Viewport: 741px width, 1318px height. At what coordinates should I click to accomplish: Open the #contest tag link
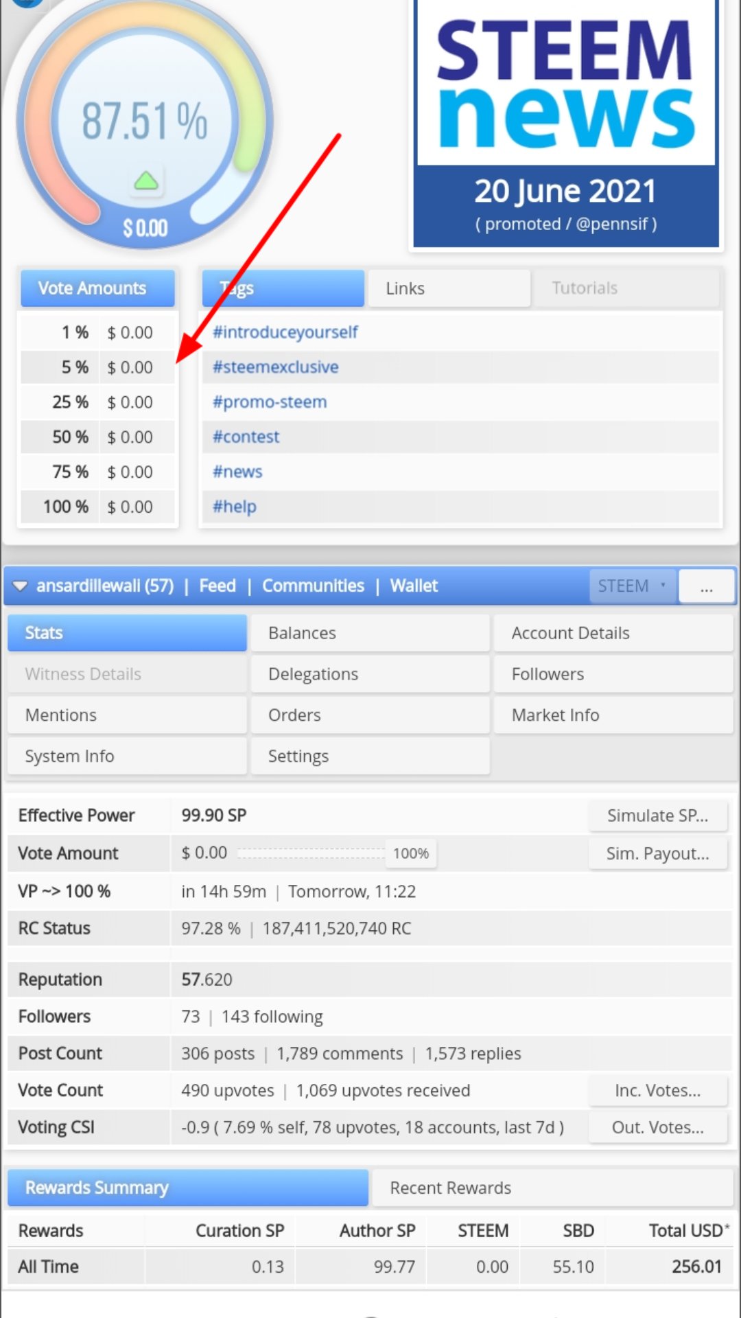click(246, 437)
